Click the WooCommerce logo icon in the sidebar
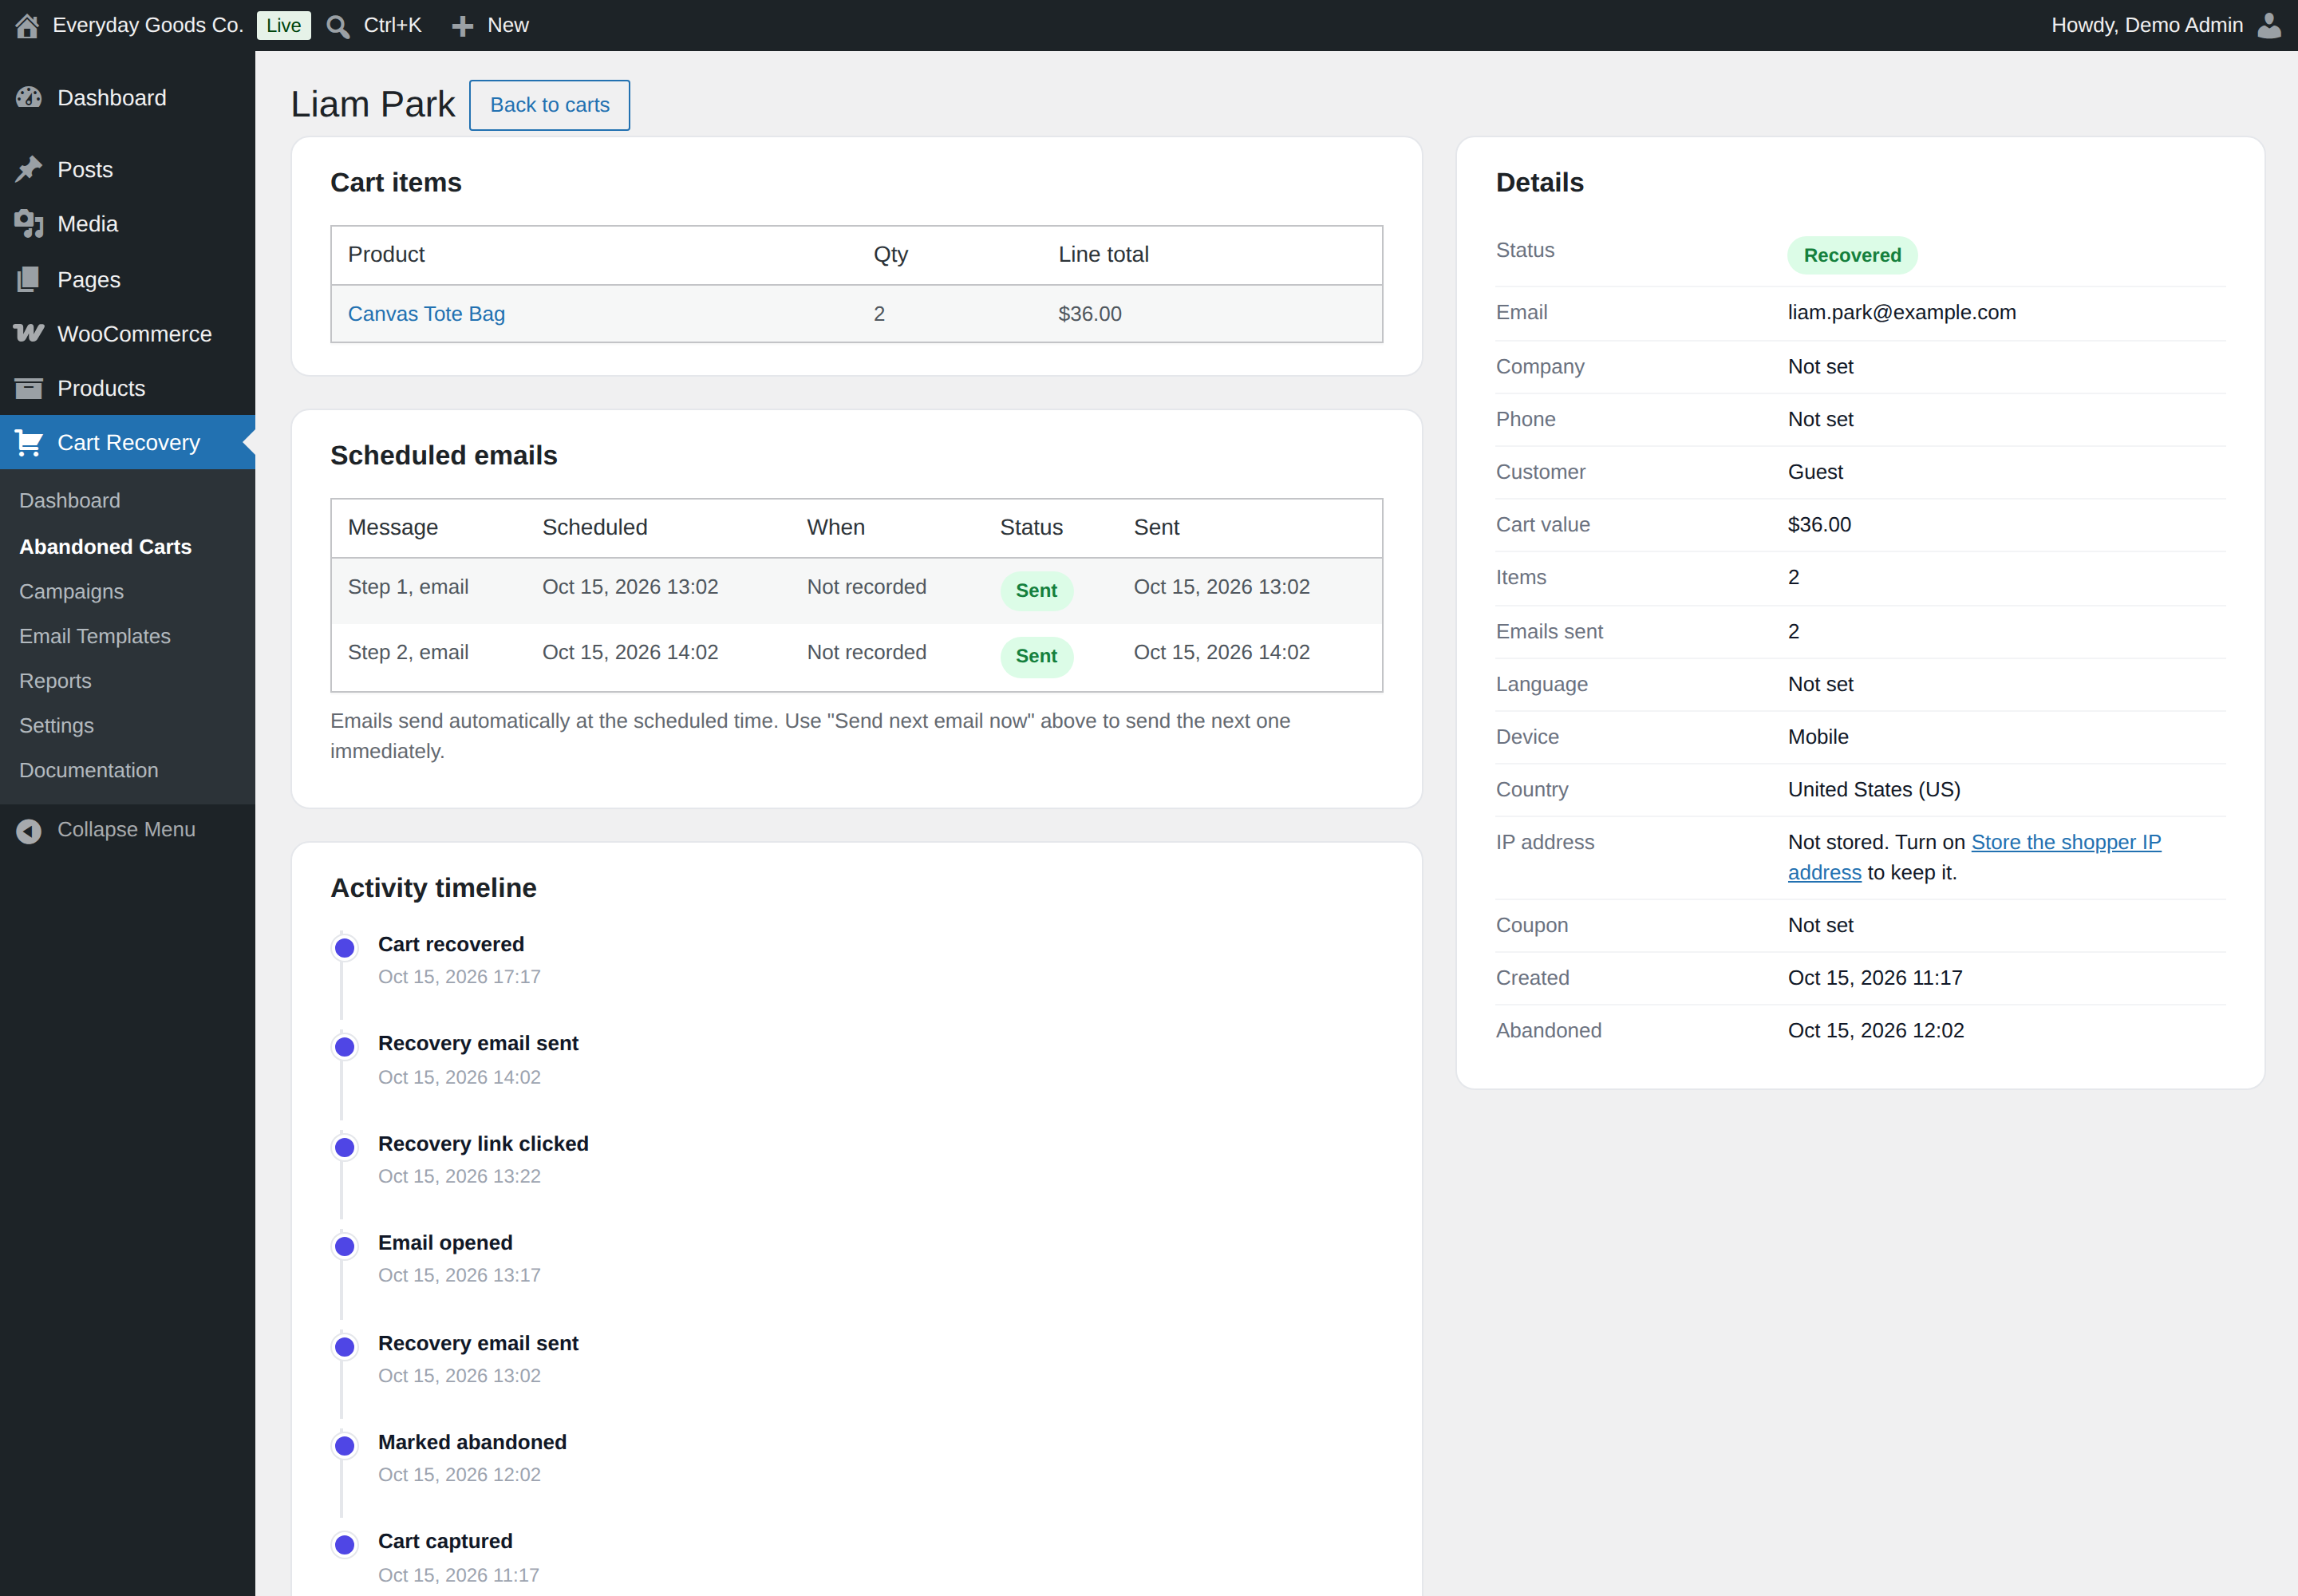The height and width of the screenshot is (1596, 2298). tap(29, 333)
